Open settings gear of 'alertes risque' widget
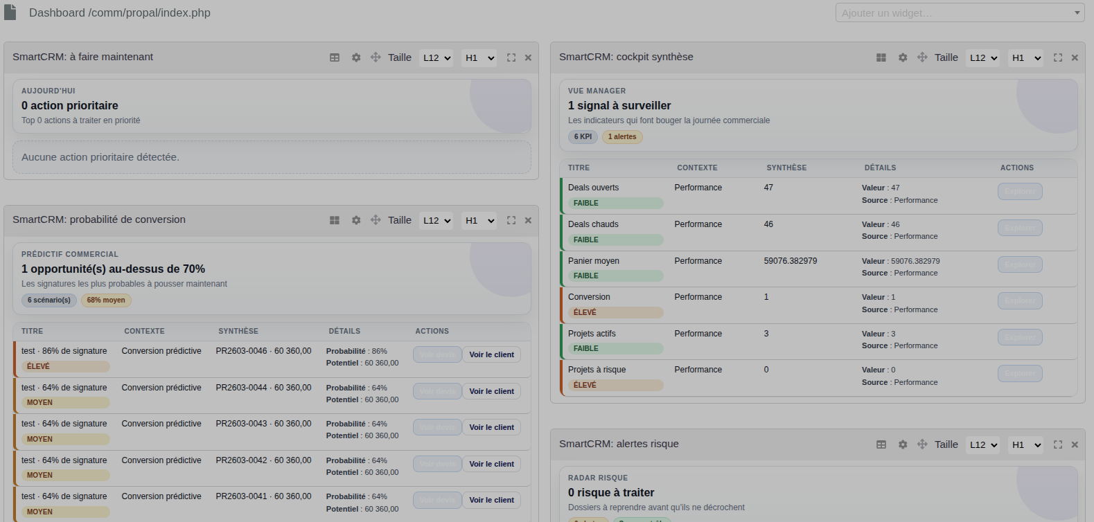 [903, 444]
